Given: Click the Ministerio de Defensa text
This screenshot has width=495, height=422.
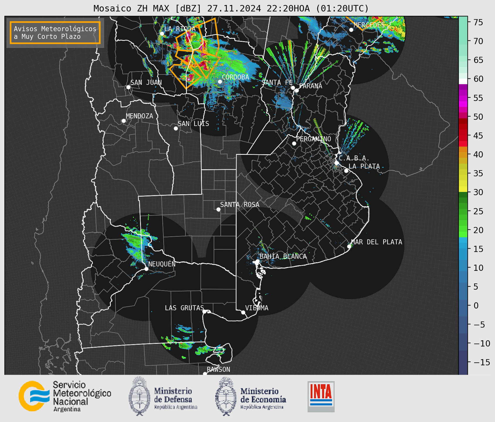Looking at the screenshot, I should (175, 398).
